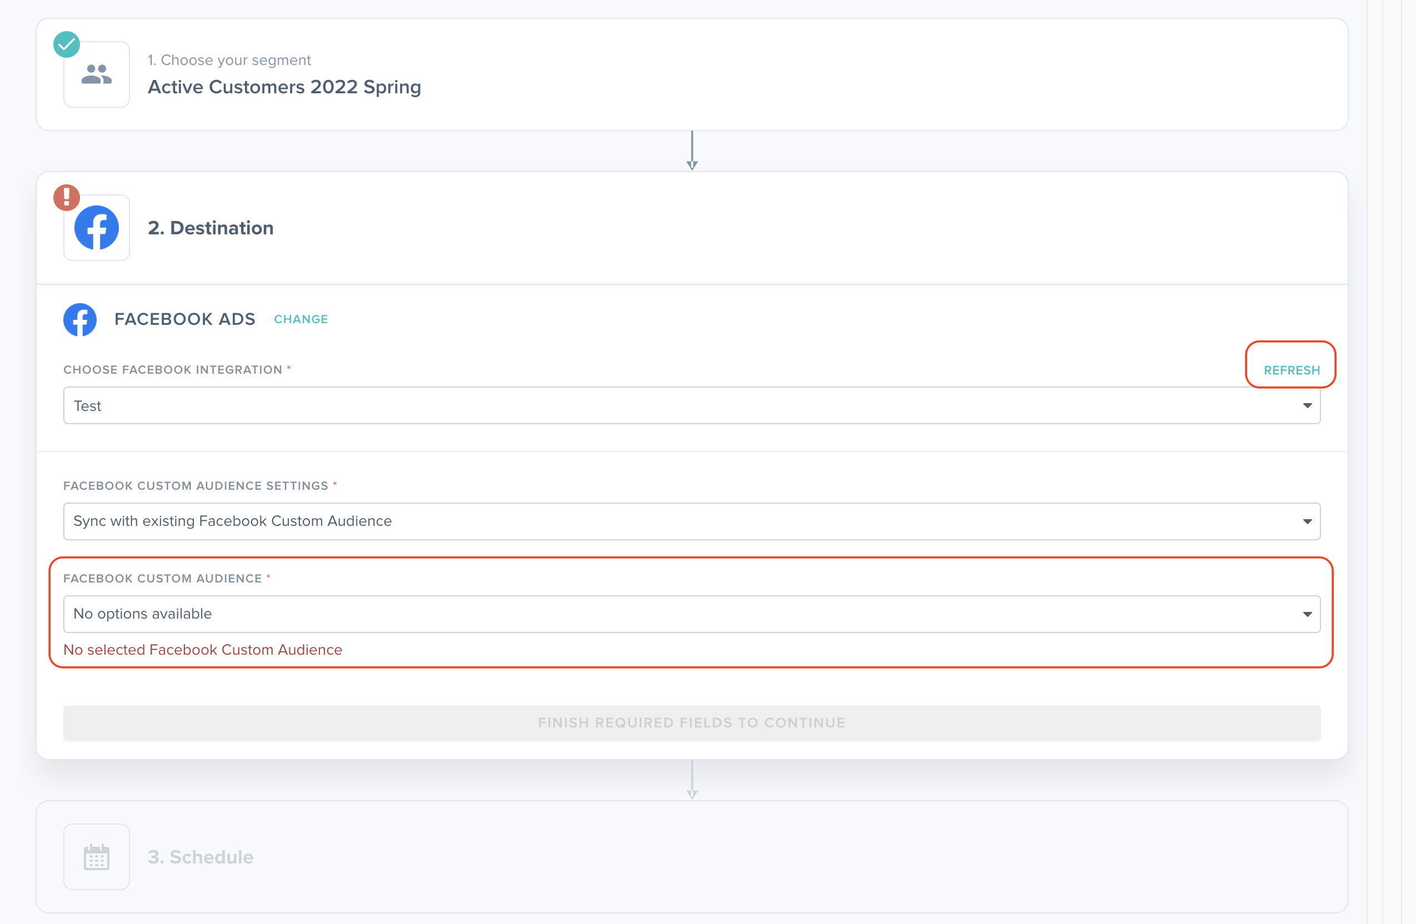This screenshot has height=924, width=1416.
Task: Click the FACEBOOK ADS heading
Action: click(x=185, y=319)
